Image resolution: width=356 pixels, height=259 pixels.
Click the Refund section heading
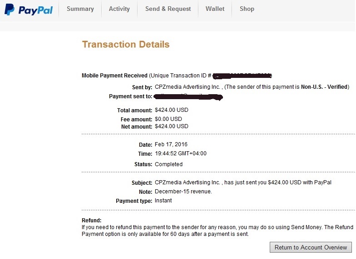coord(92,220)
